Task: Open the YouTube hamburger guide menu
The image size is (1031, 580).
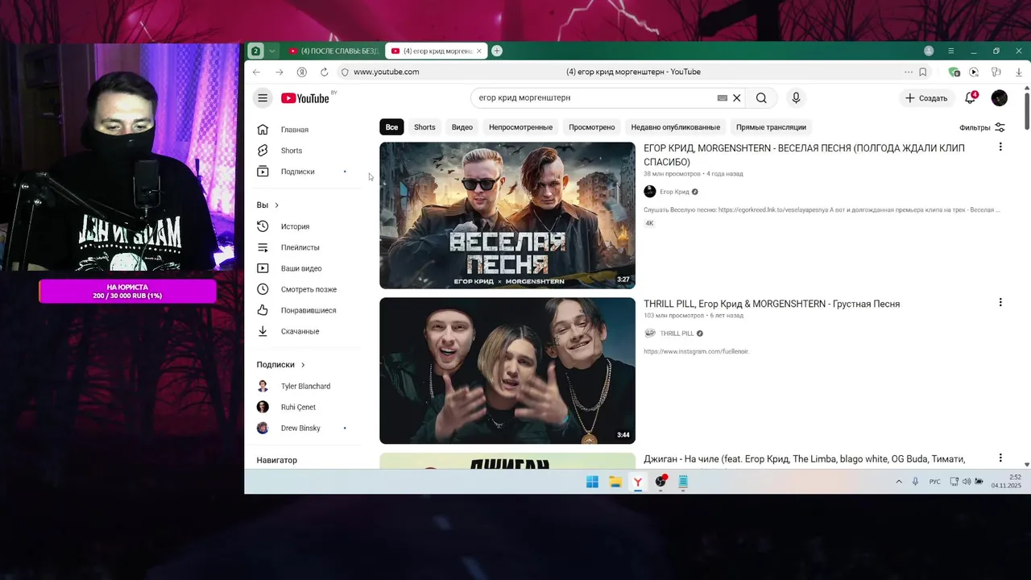Action: coord(263,98)
